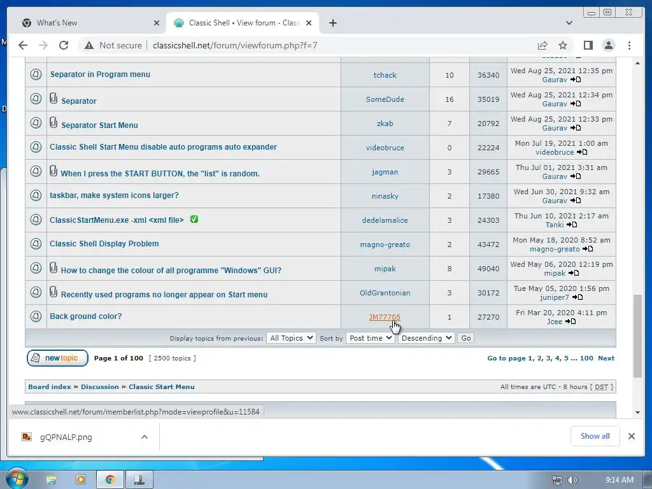This screenshot has height=489, width=652.
Task: Click the Next page link
Action: point(606,358)
